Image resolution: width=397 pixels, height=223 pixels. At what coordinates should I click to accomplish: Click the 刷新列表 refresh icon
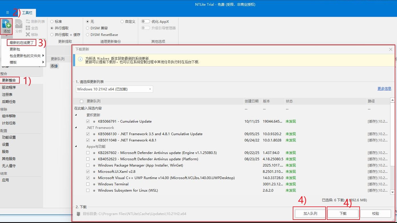pos(28,21)
